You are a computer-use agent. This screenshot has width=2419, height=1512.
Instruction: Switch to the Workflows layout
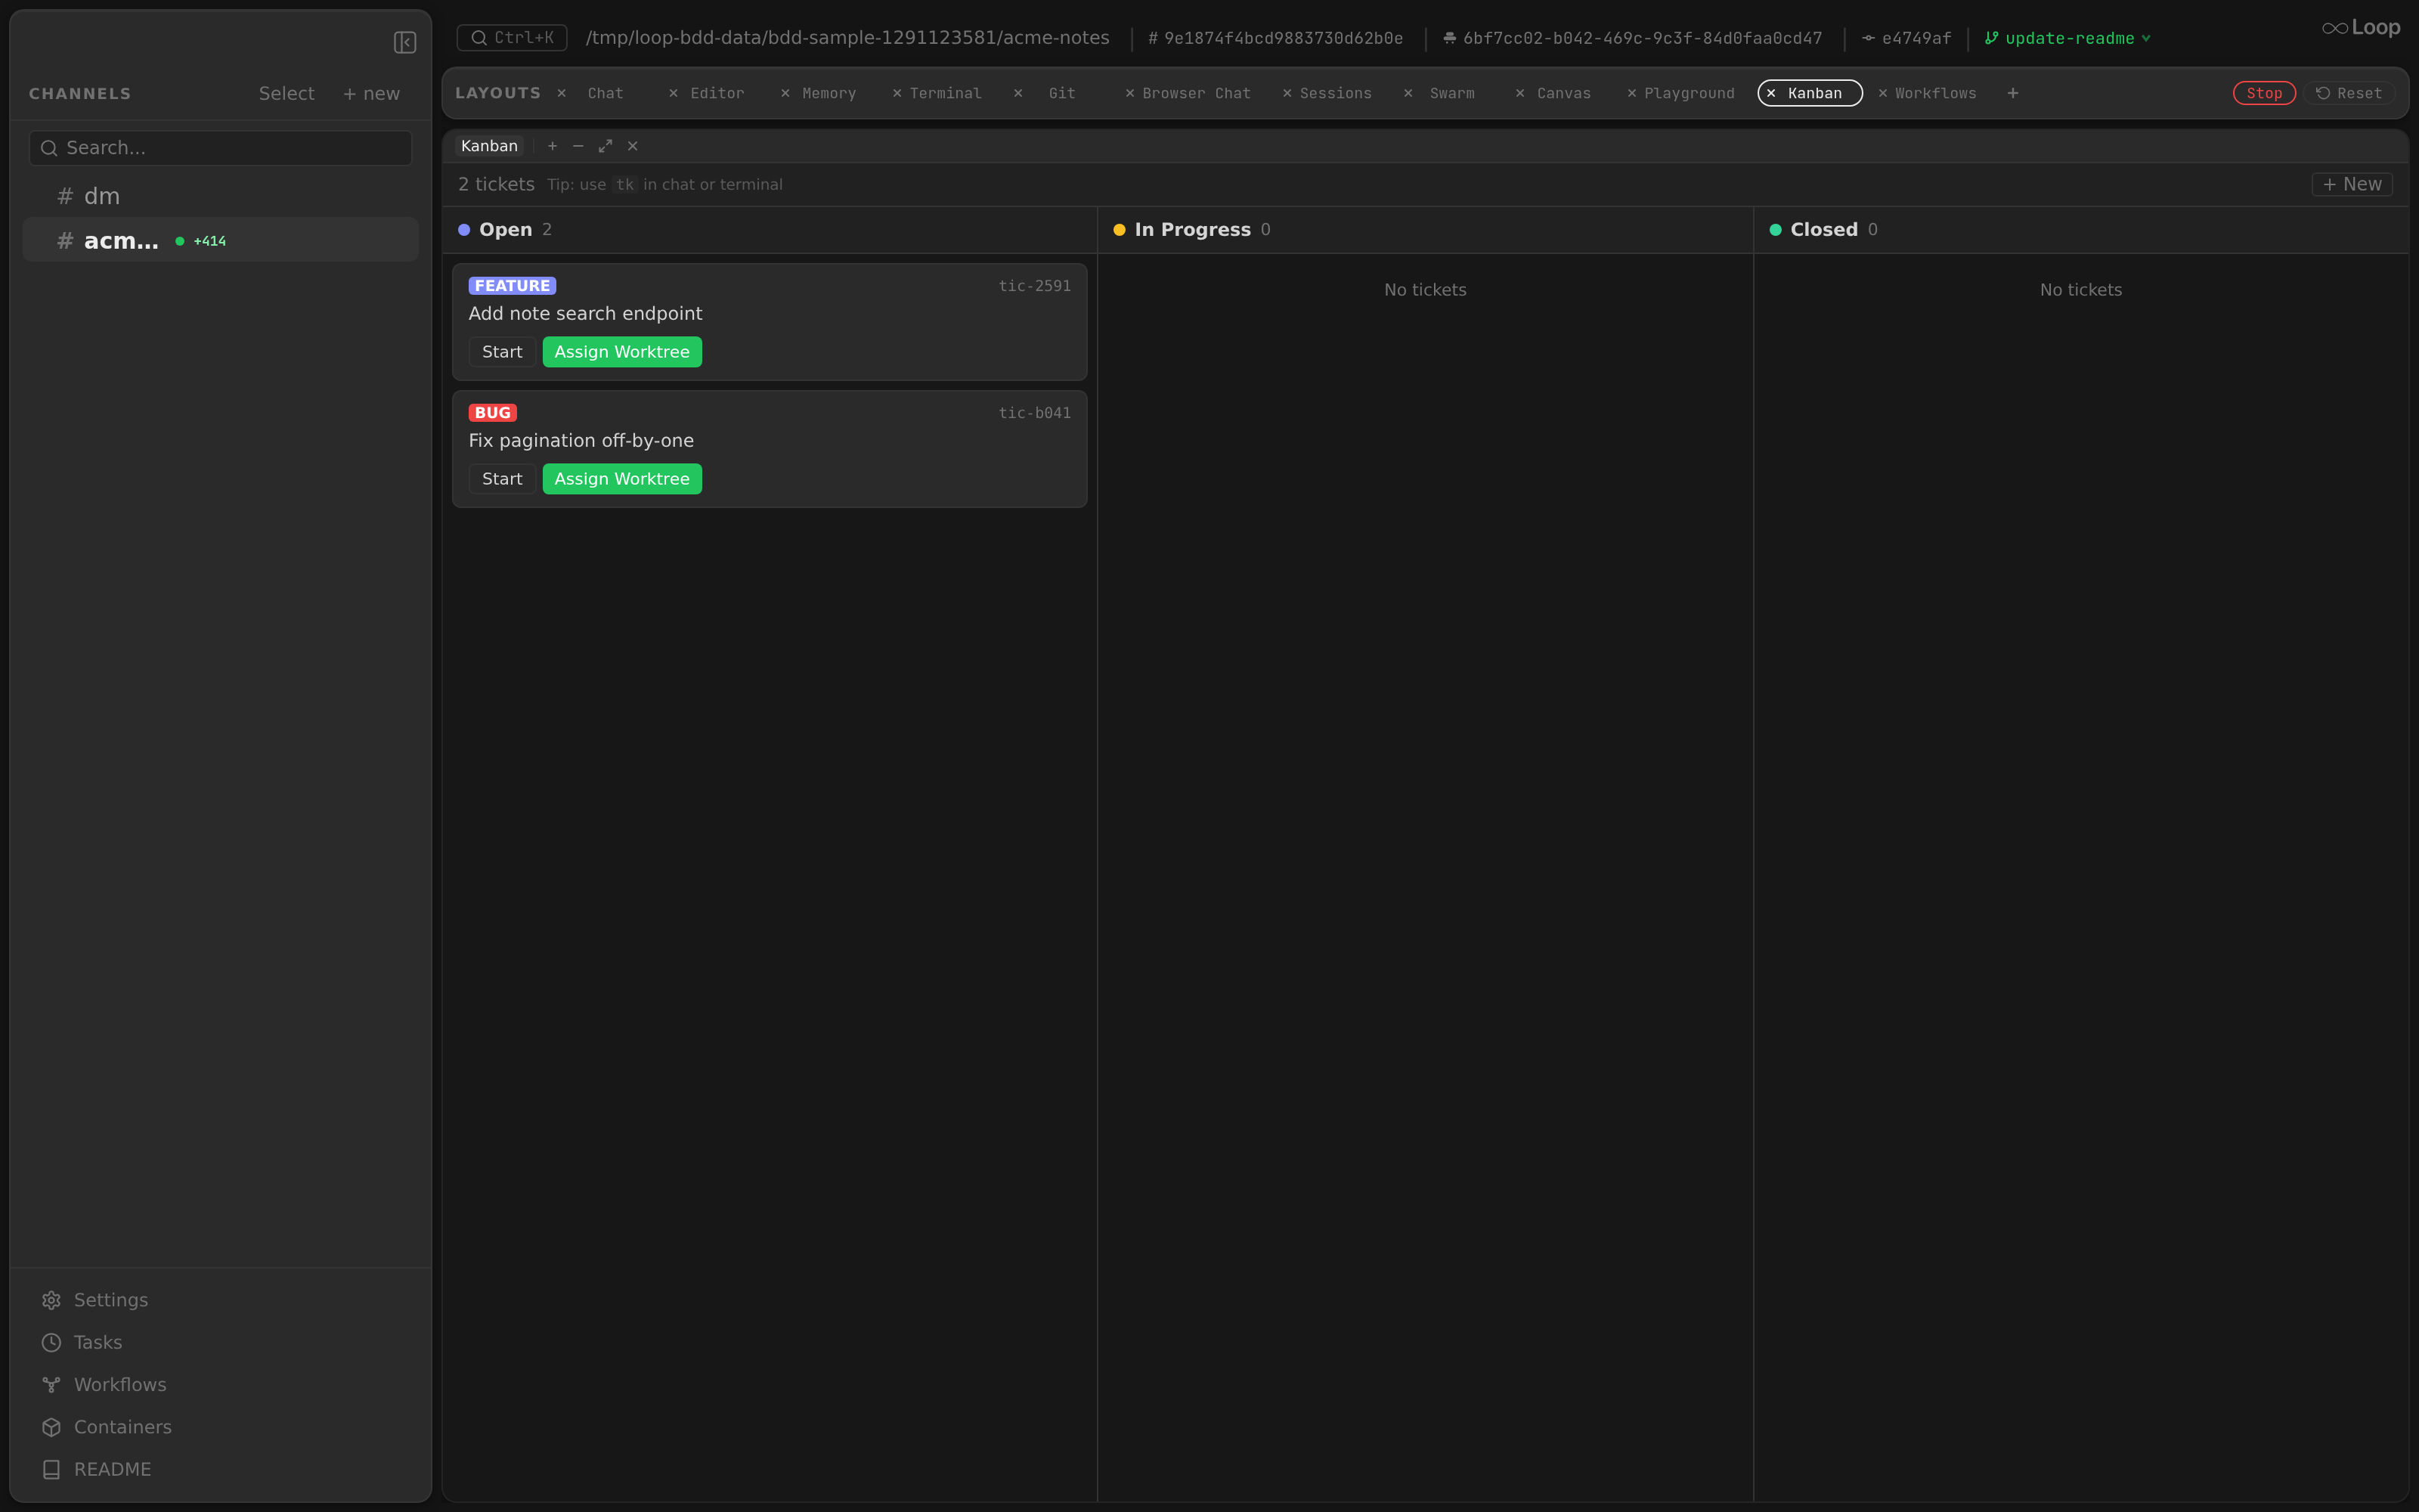1935,93
